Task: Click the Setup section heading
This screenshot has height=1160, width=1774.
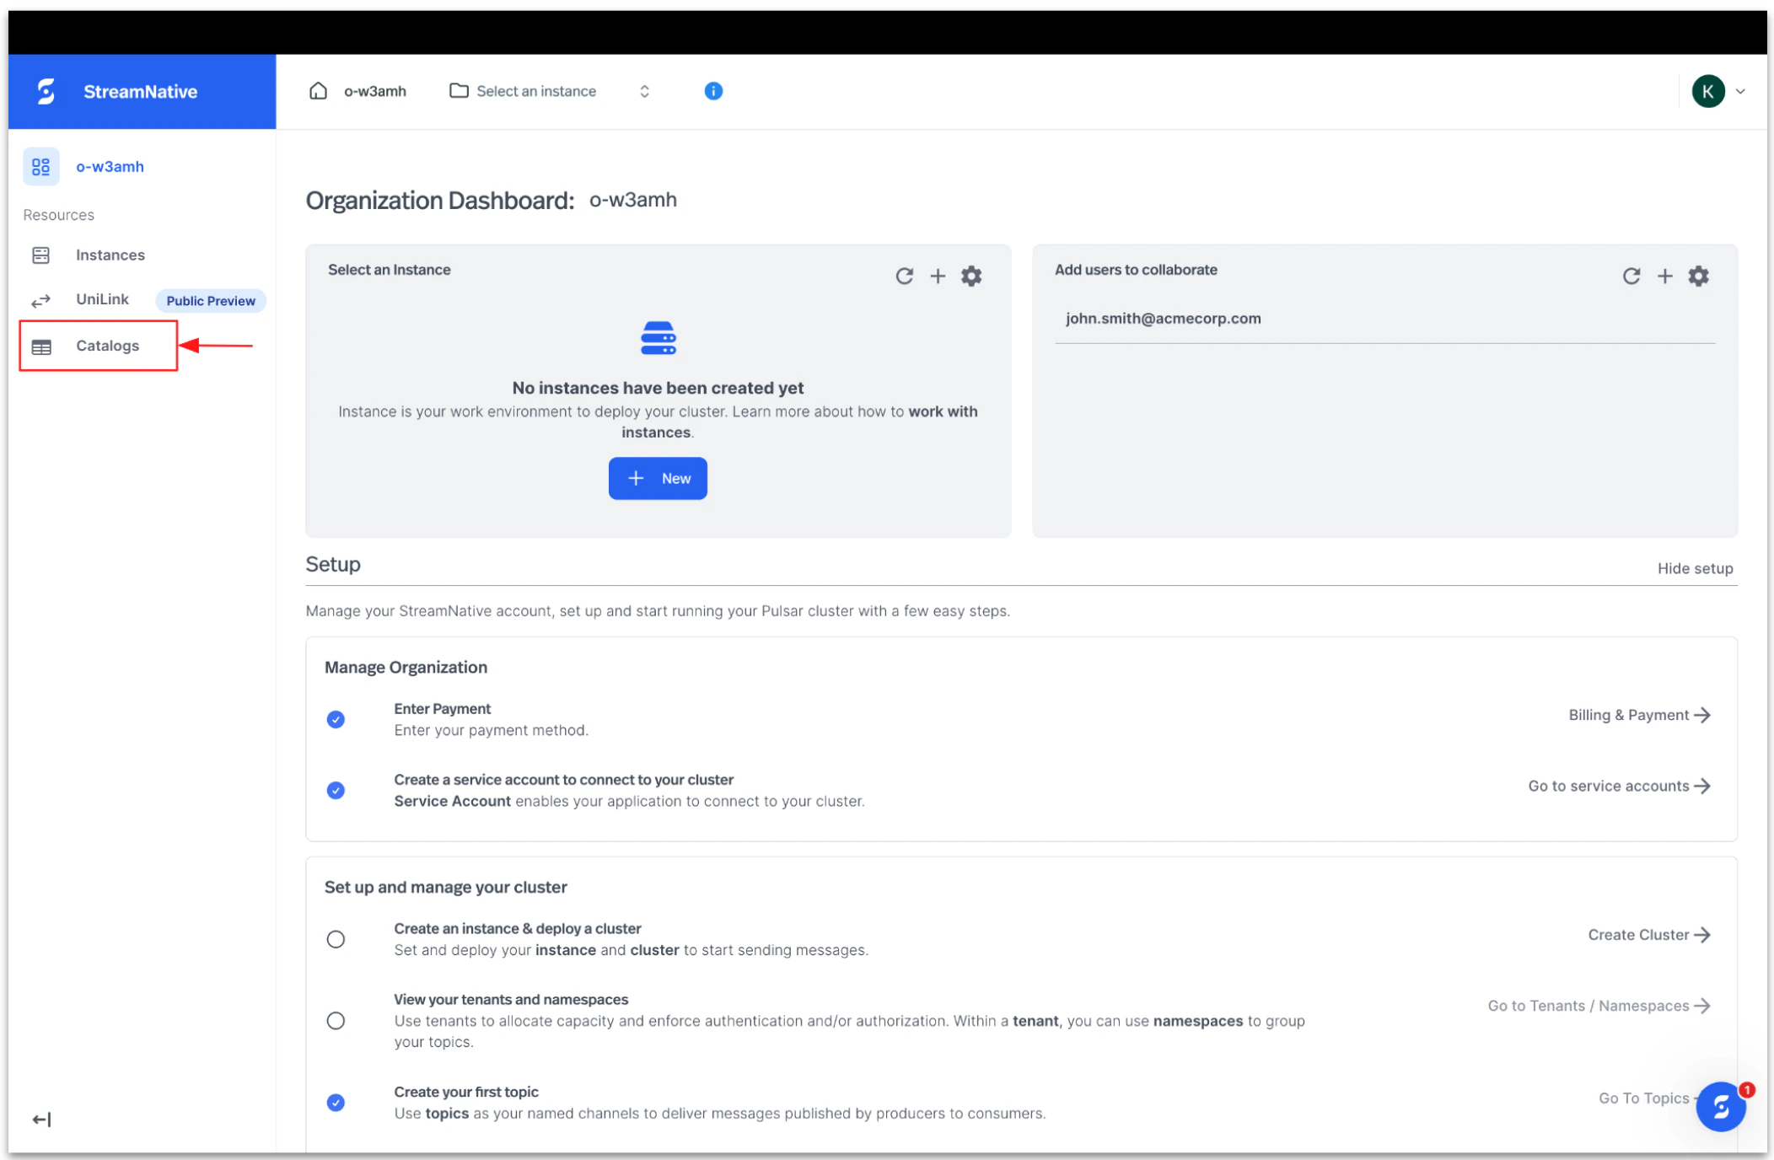Action: pos(333,564)
